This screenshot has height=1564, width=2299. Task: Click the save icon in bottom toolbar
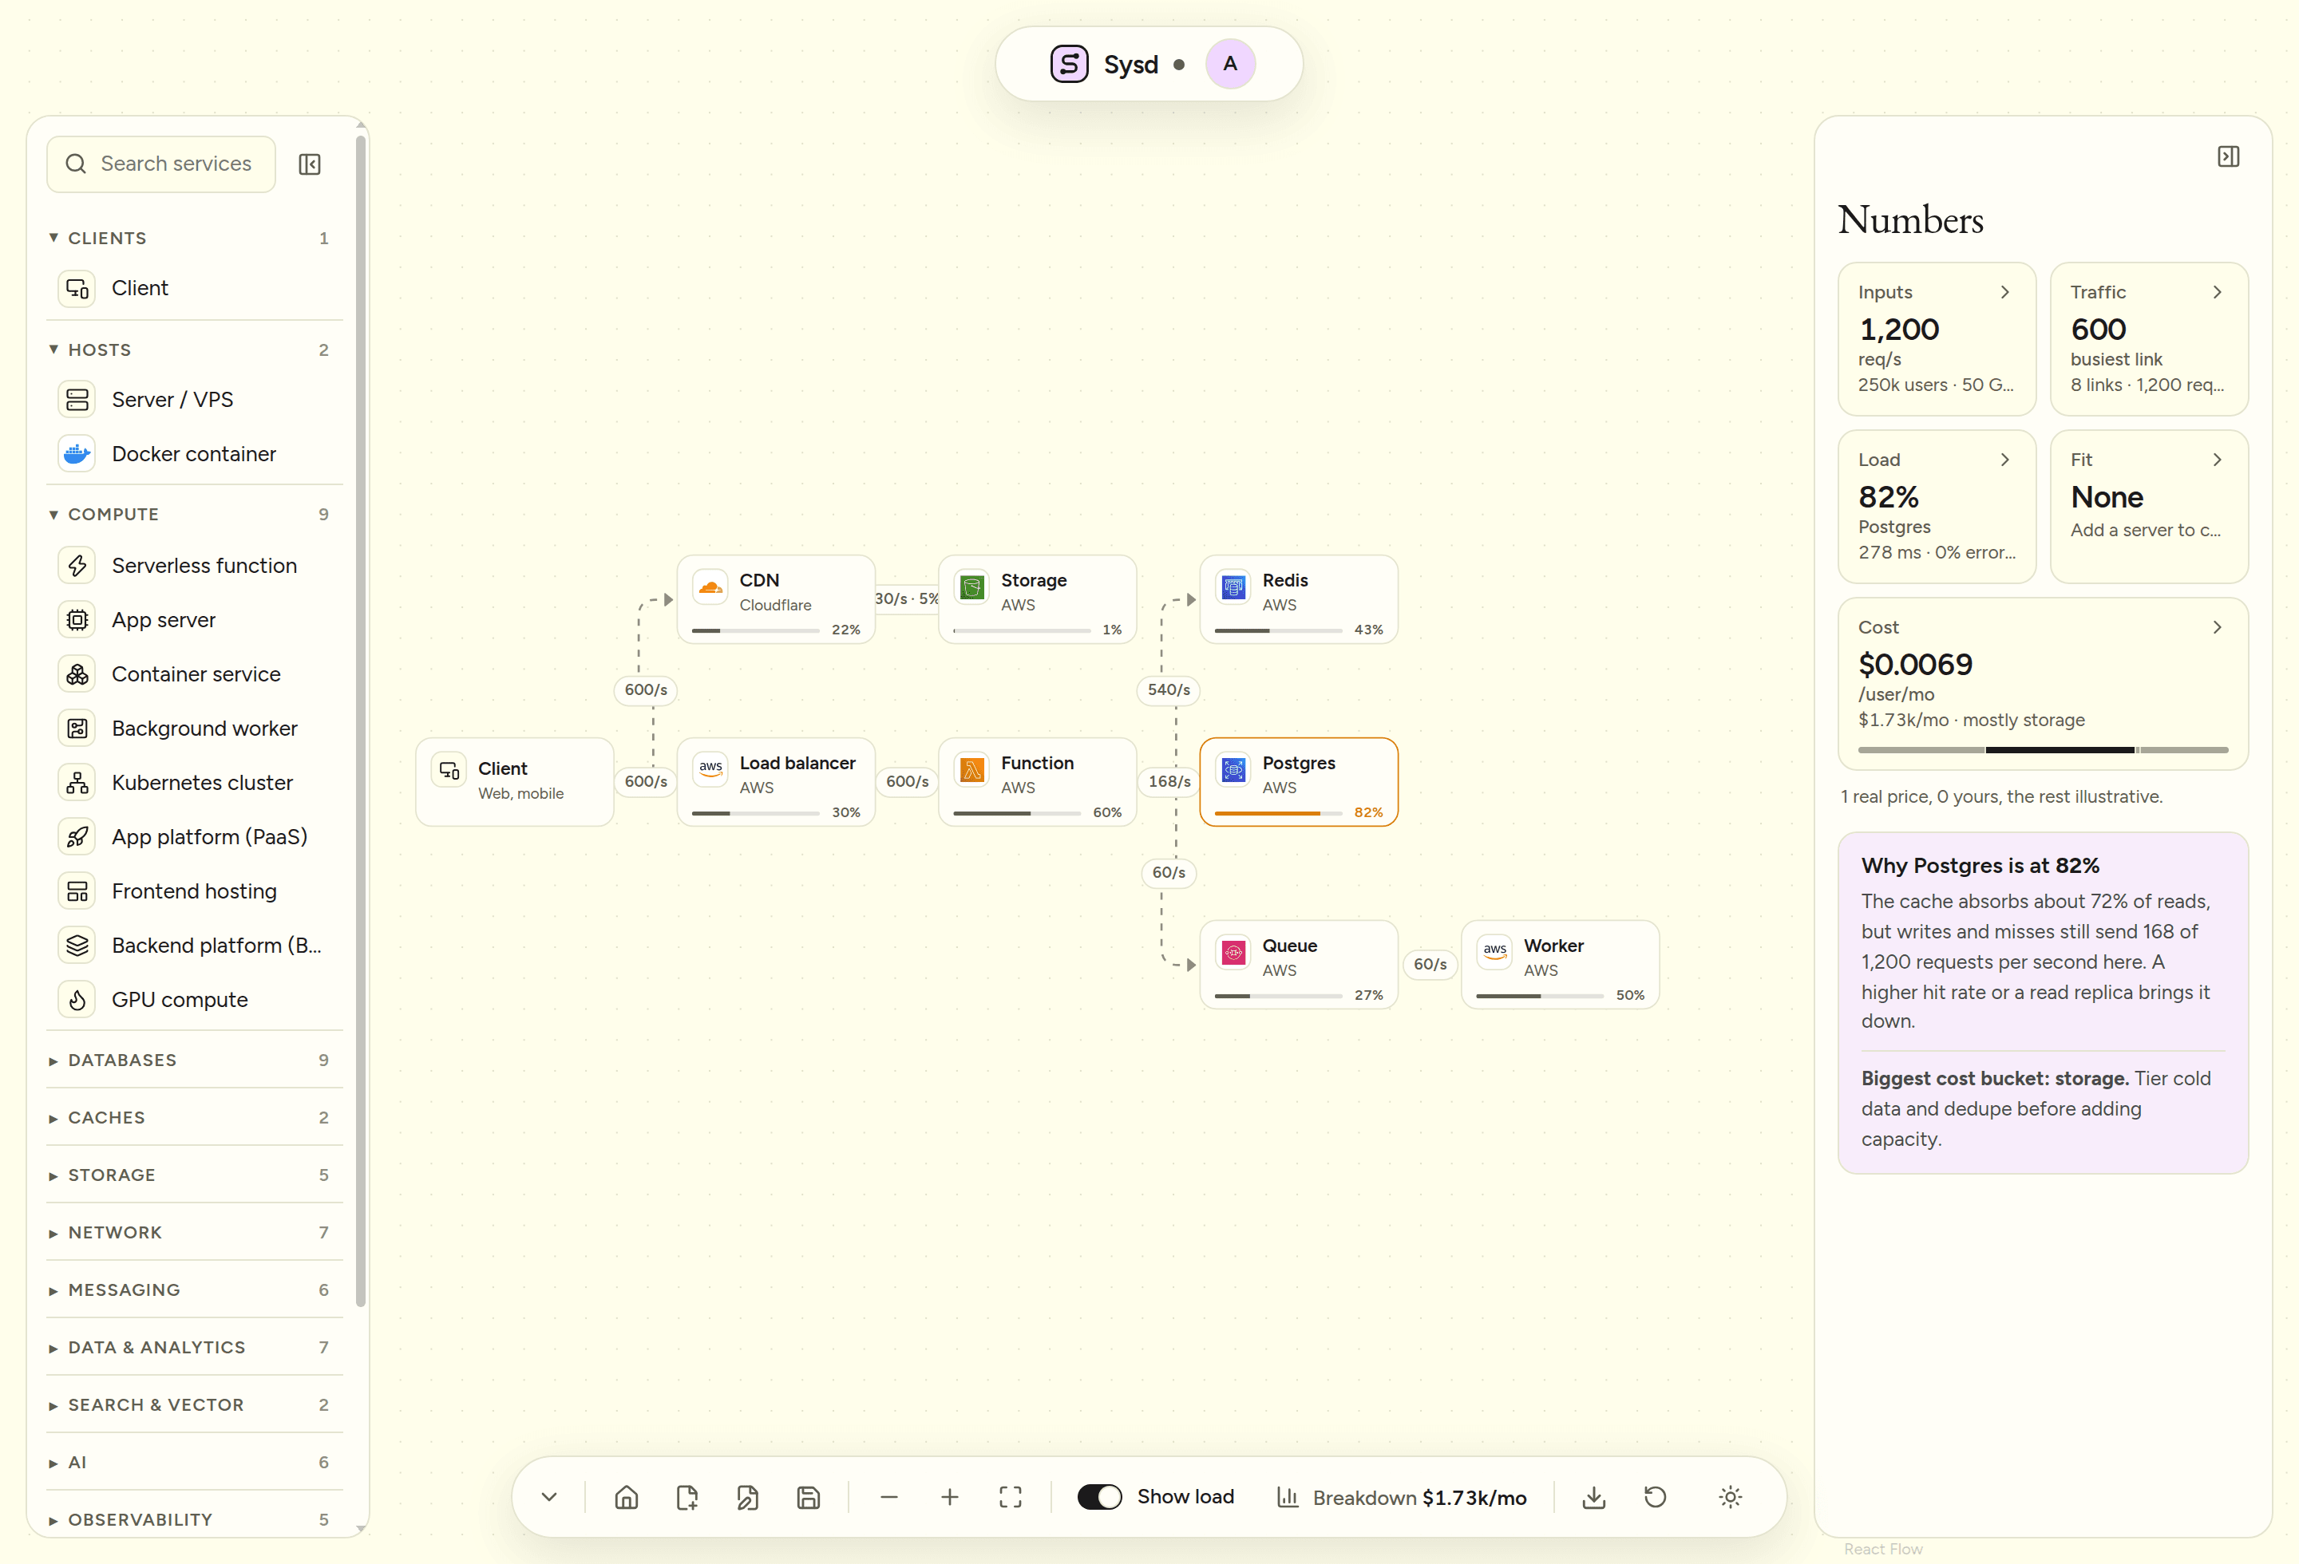(x=808, y=1497)
